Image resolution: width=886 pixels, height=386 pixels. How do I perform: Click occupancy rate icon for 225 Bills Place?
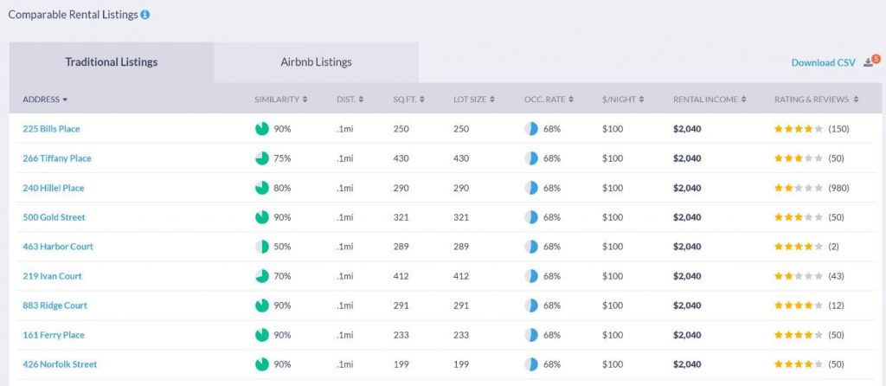coord(531,129)
